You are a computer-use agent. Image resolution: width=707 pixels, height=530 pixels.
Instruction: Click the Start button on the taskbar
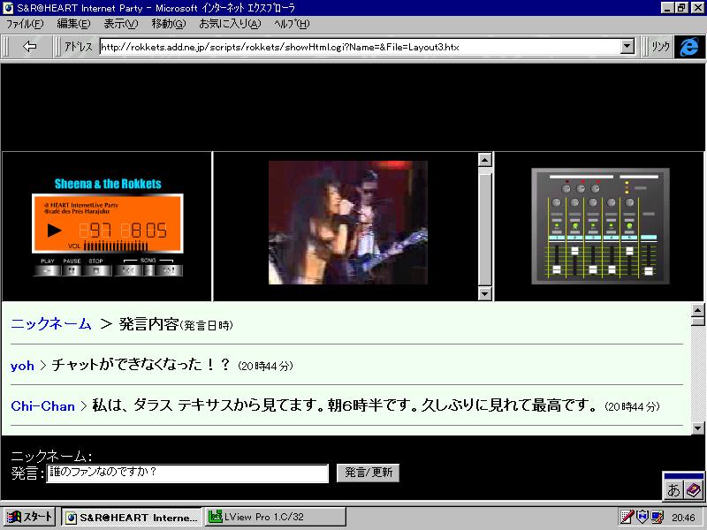(x=30, y=517)
